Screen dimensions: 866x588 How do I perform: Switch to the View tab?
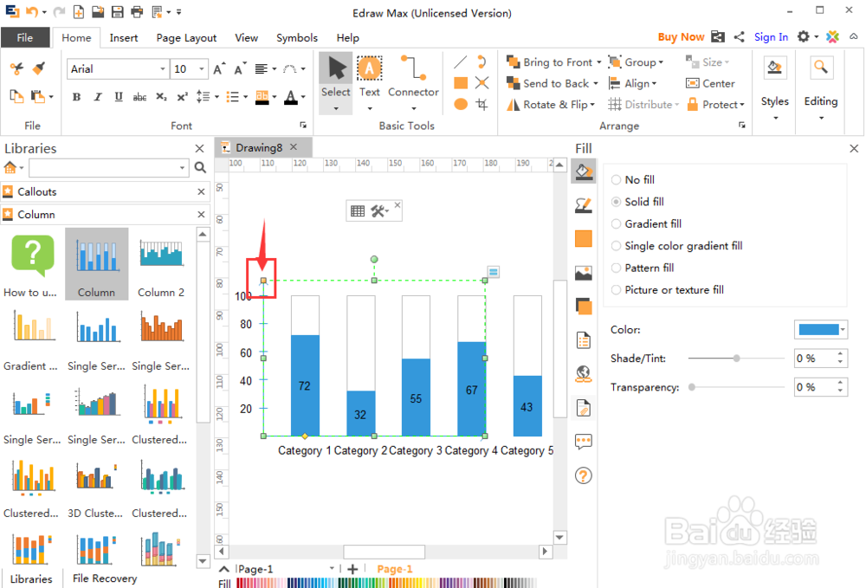pyautogui.click(x=246, y=37)
